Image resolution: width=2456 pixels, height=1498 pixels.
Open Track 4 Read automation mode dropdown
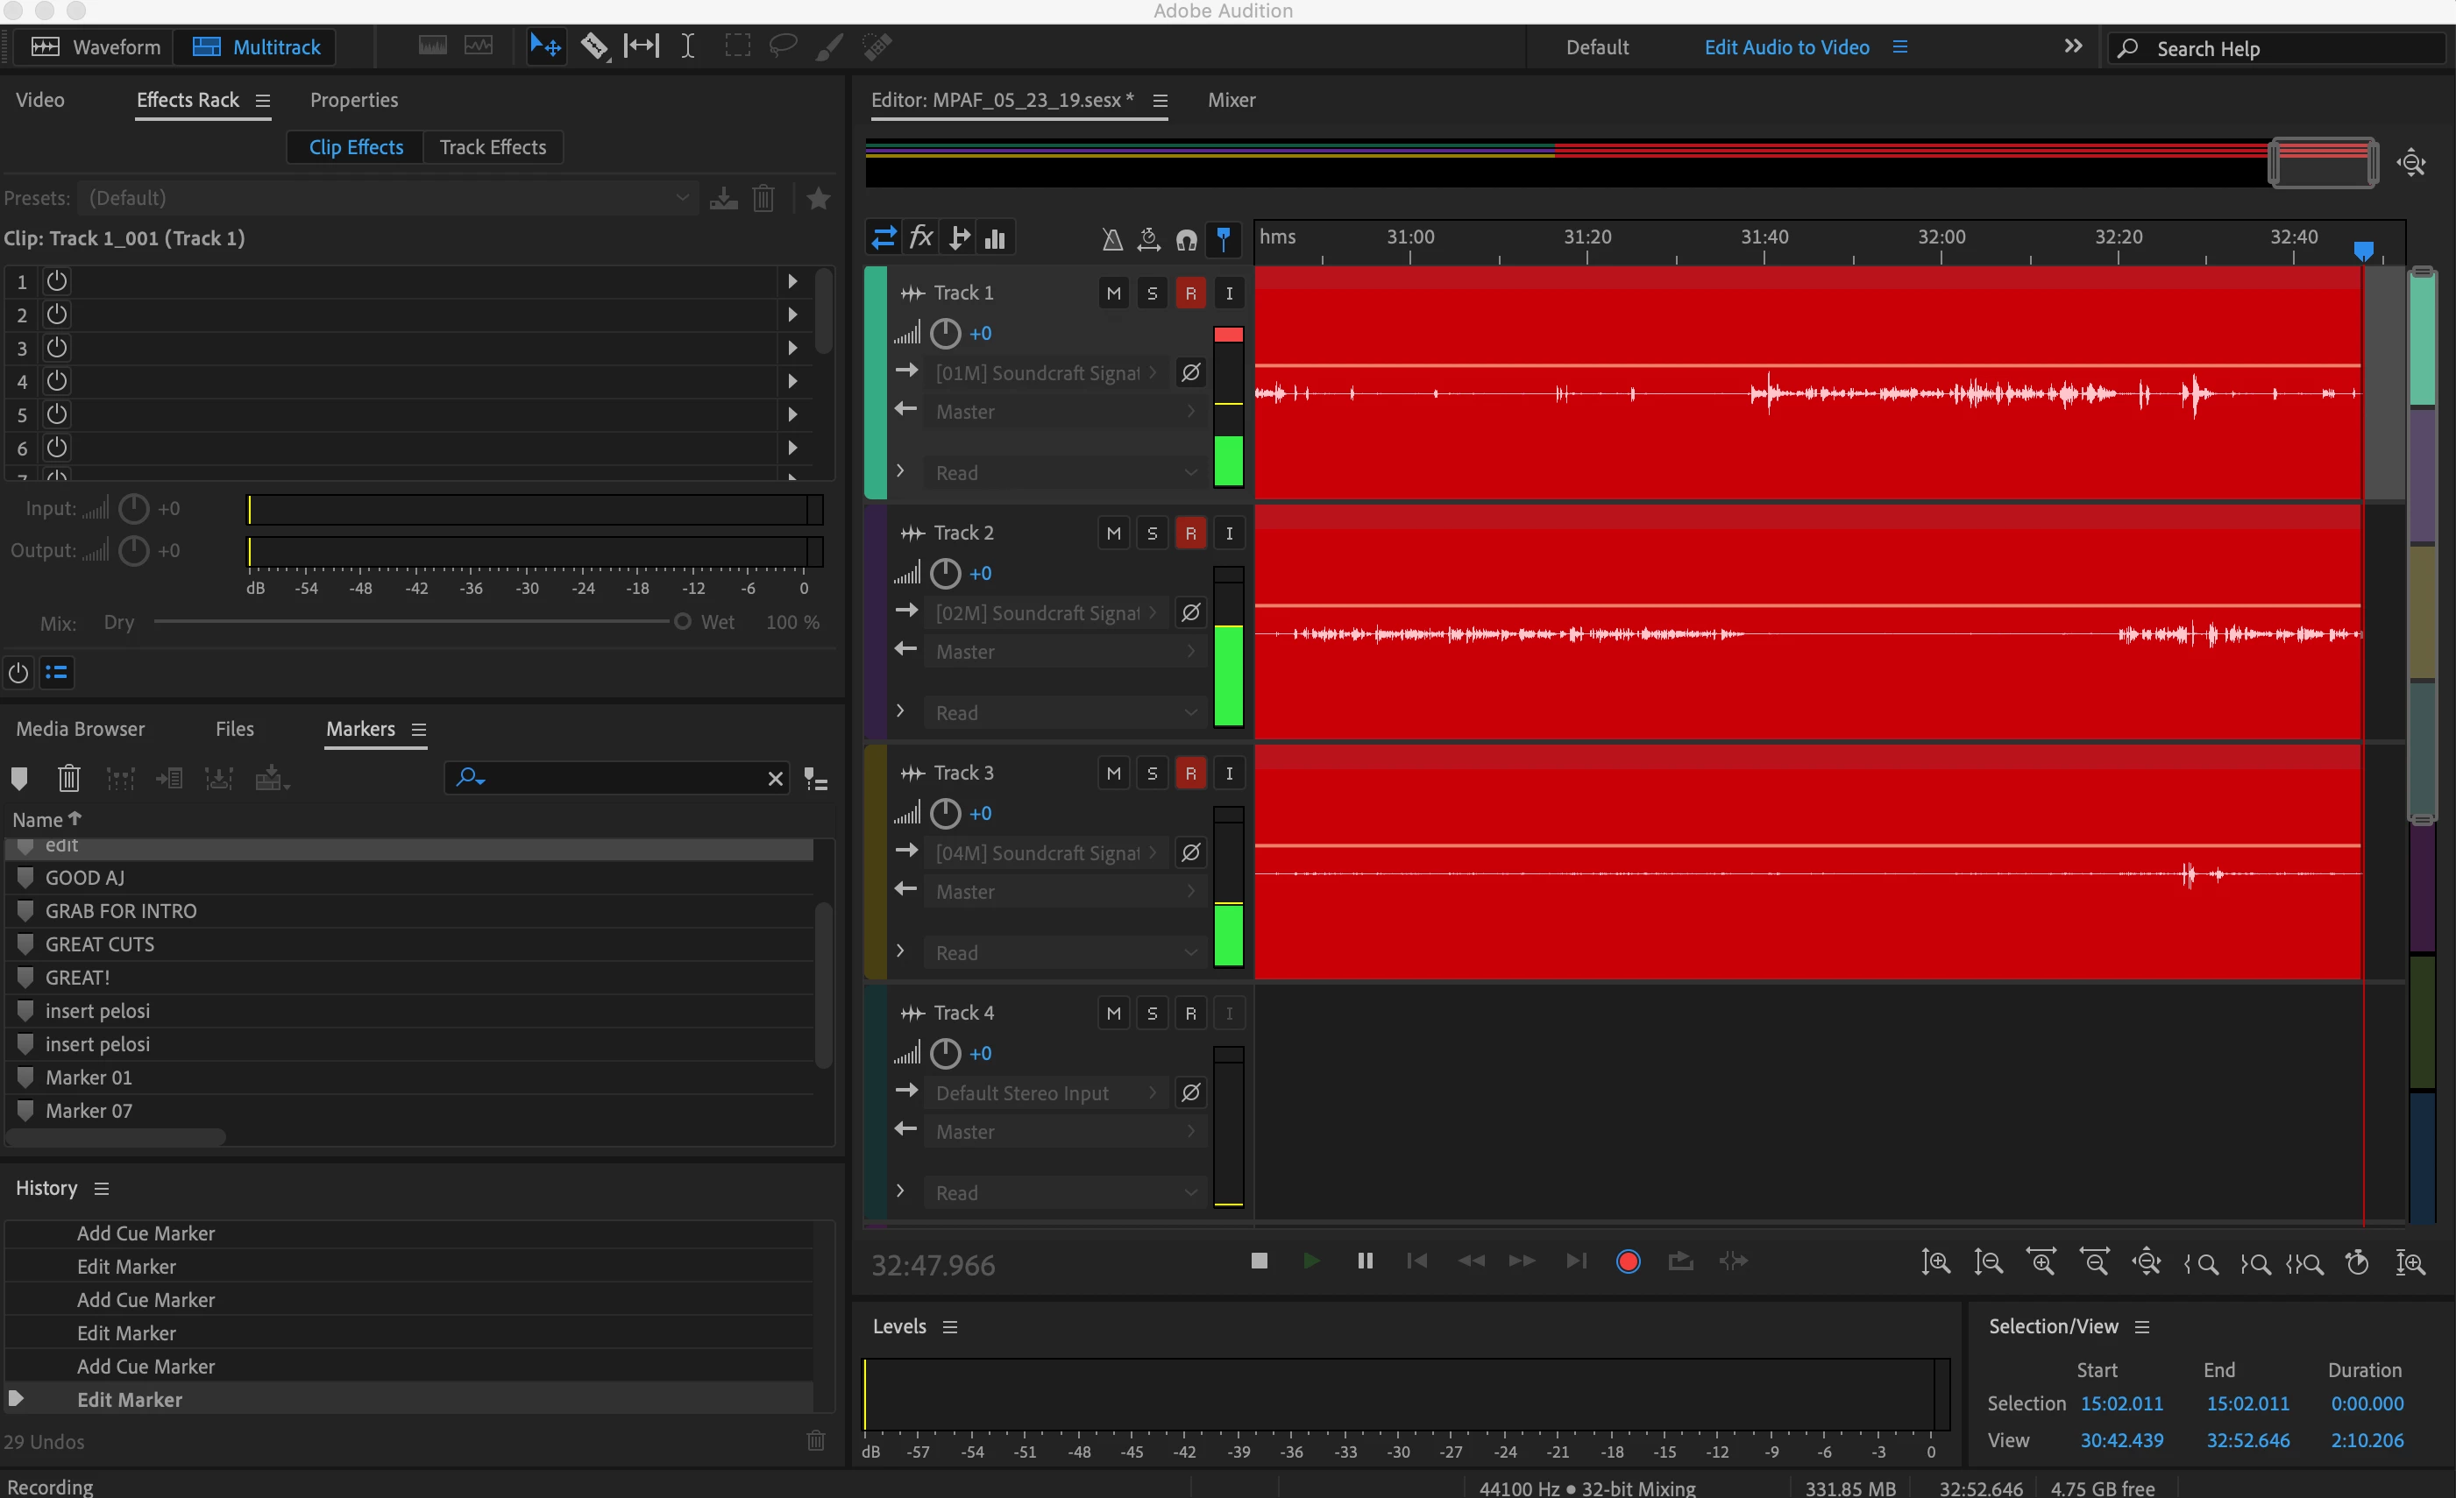point(1065,1192)
